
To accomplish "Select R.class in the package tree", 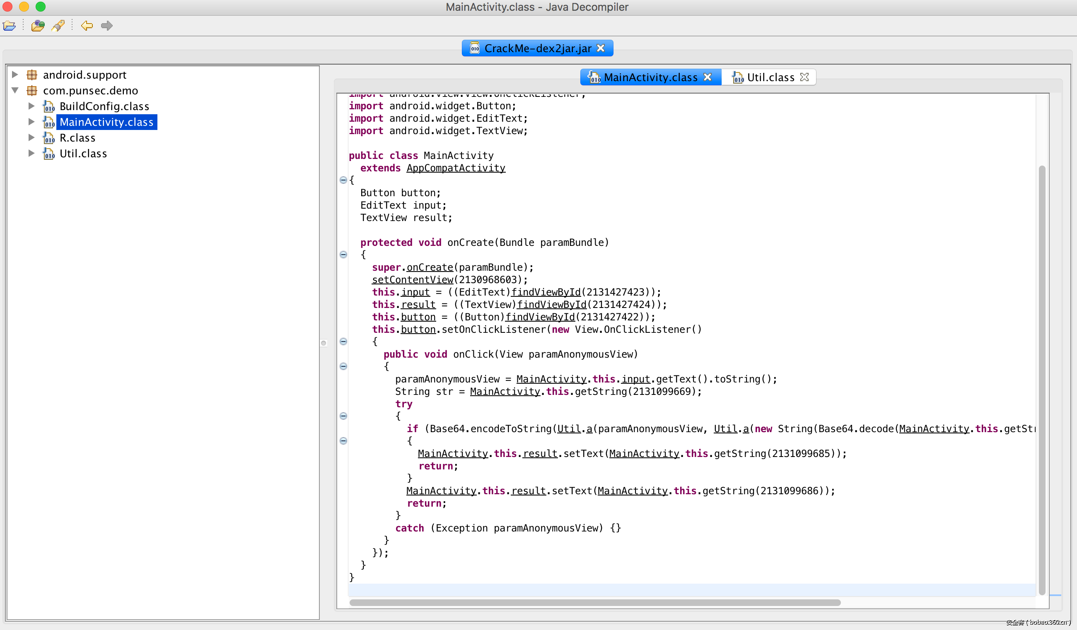I will click(x=77, y=138).
